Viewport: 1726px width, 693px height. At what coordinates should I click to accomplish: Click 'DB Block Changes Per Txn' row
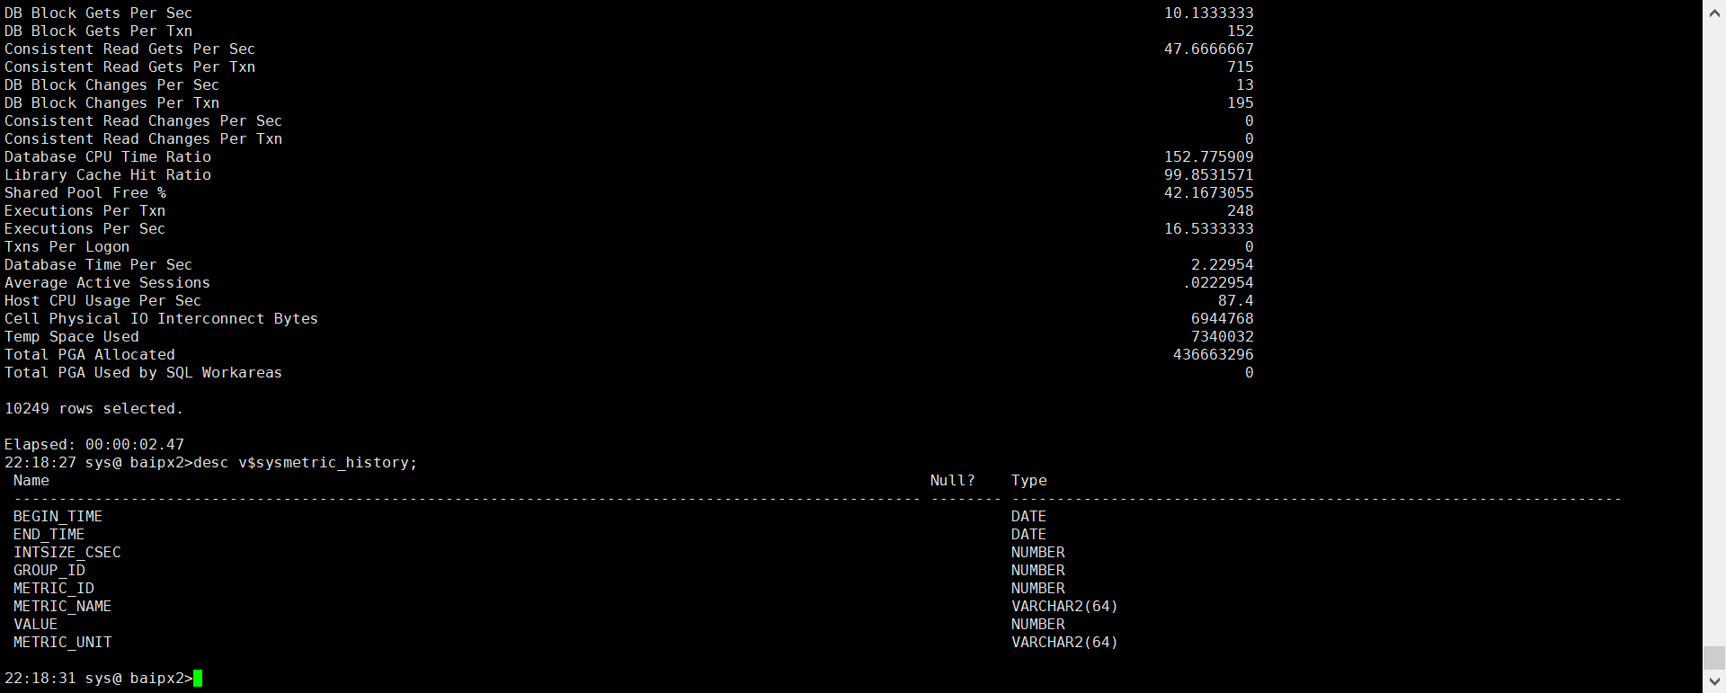coord(629,103)
